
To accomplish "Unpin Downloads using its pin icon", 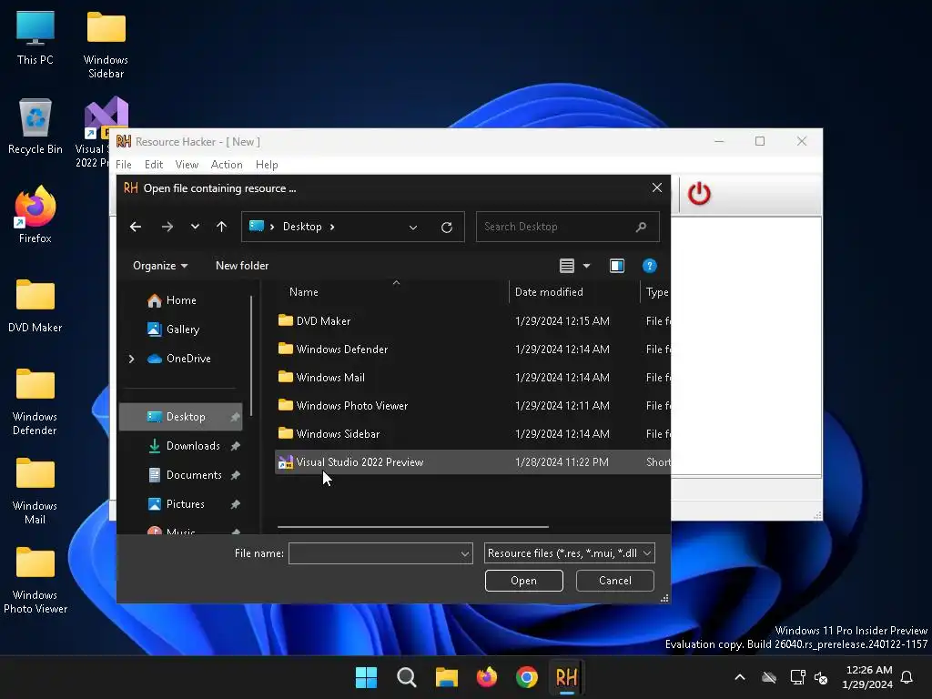I will point(236,446).
